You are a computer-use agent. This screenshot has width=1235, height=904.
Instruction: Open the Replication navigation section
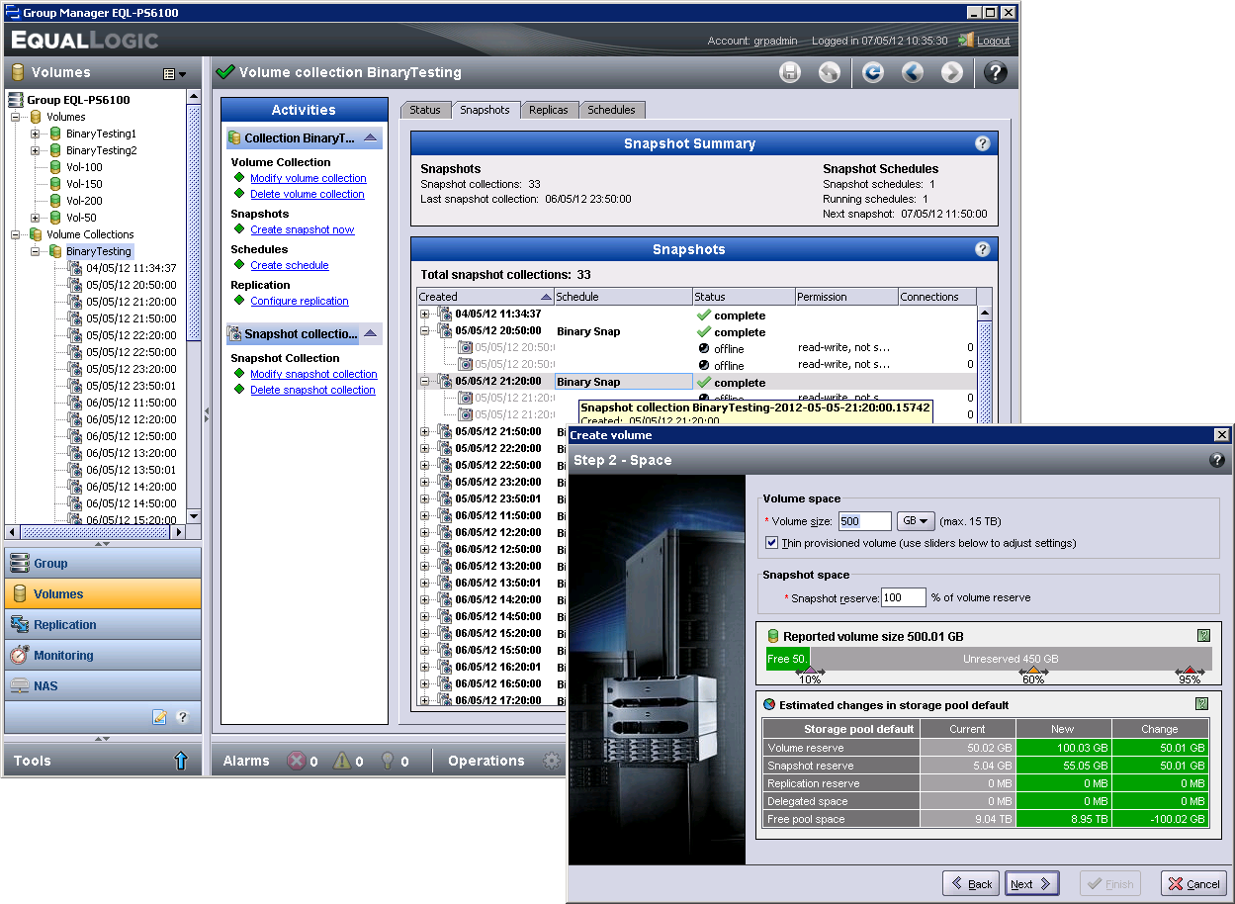click(103, 624)
